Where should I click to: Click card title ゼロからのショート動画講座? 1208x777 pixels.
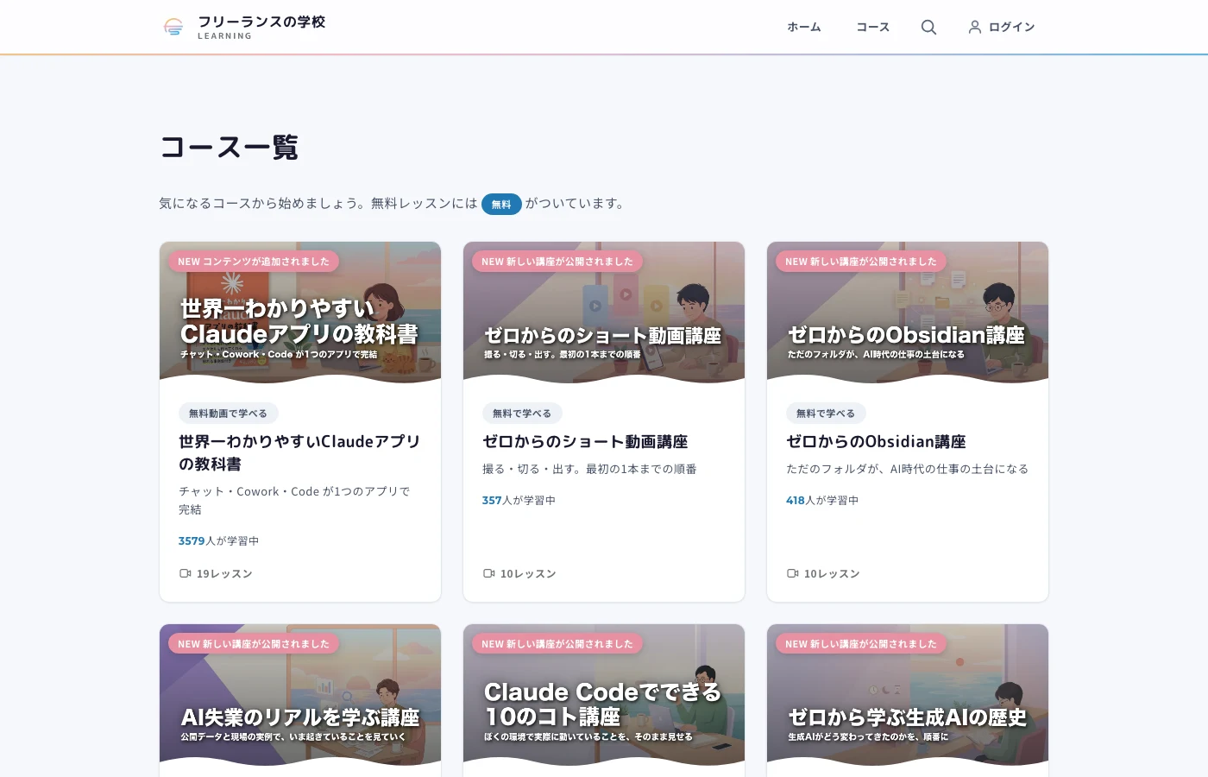[x=585, y=442]
